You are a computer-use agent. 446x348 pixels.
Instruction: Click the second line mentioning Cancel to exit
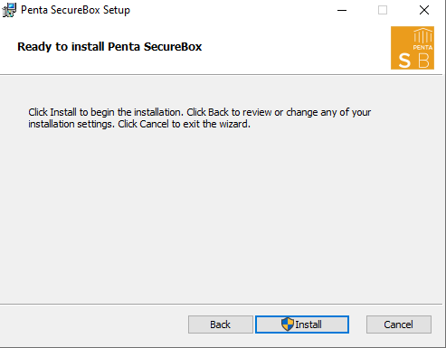click(139, 124)
